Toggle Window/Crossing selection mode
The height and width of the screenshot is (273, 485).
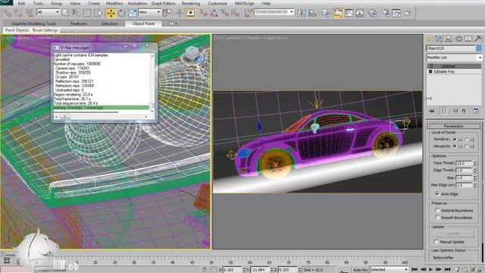coord(99,13)
